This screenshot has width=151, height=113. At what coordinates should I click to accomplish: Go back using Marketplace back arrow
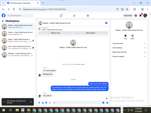(3, 21)
